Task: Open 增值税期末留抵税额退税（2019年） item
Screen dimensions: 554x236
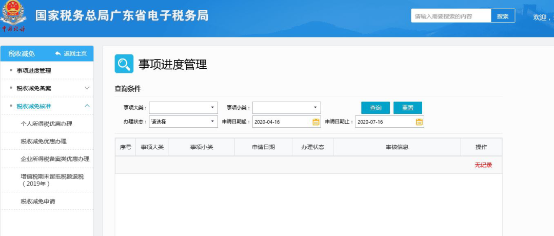Action: coord(52,180)
